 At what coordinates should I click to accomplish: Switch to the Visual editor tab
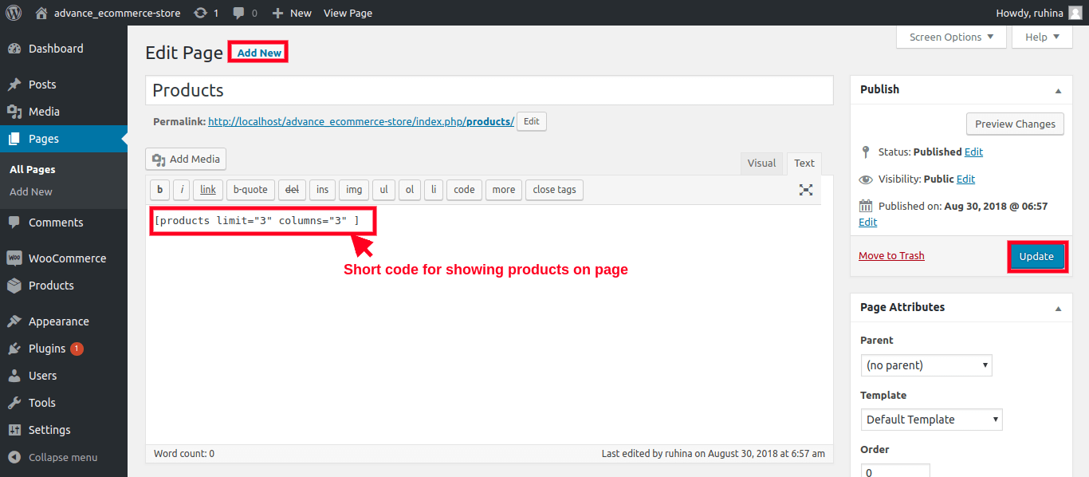click(x=761, y=163)
